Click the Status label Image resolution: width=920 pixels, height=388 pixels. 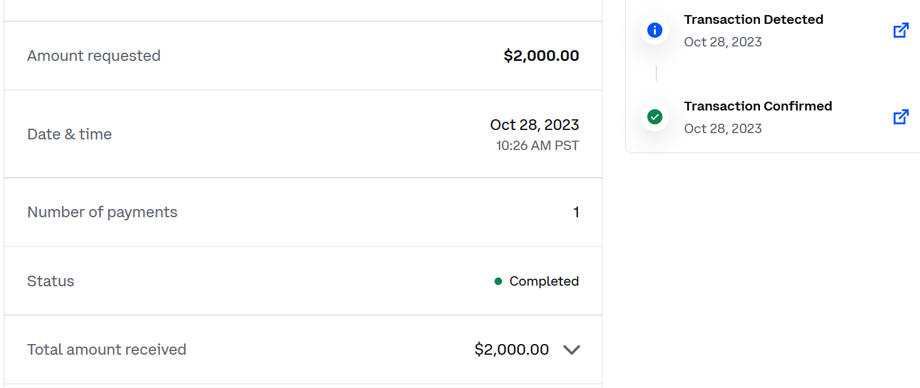click(51, 281)
